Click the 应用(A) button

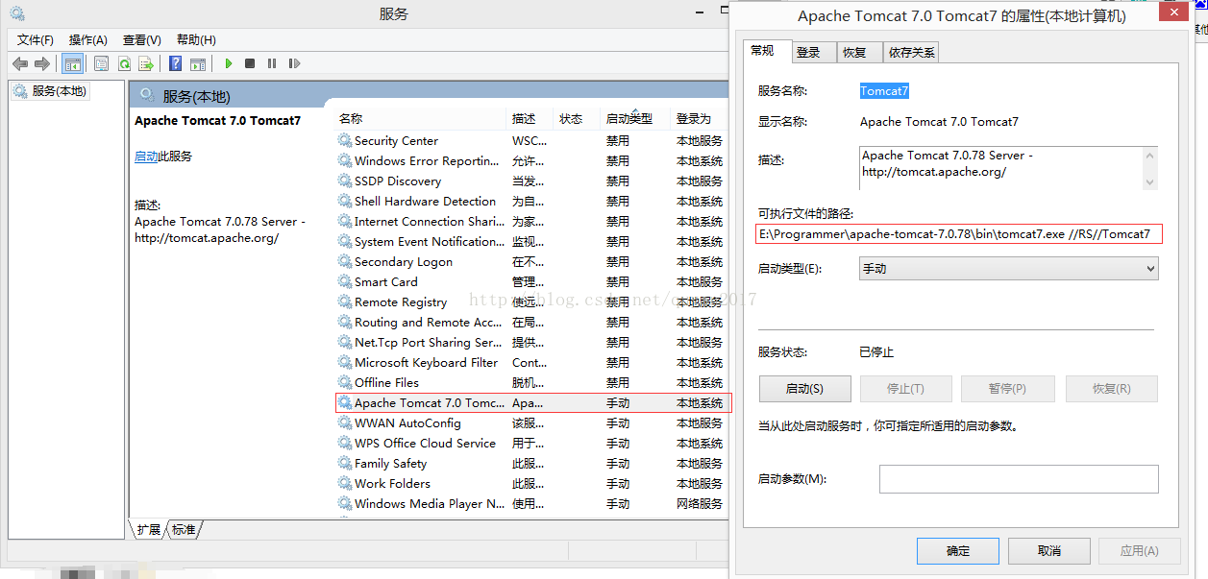click(x=1140, y=551)
